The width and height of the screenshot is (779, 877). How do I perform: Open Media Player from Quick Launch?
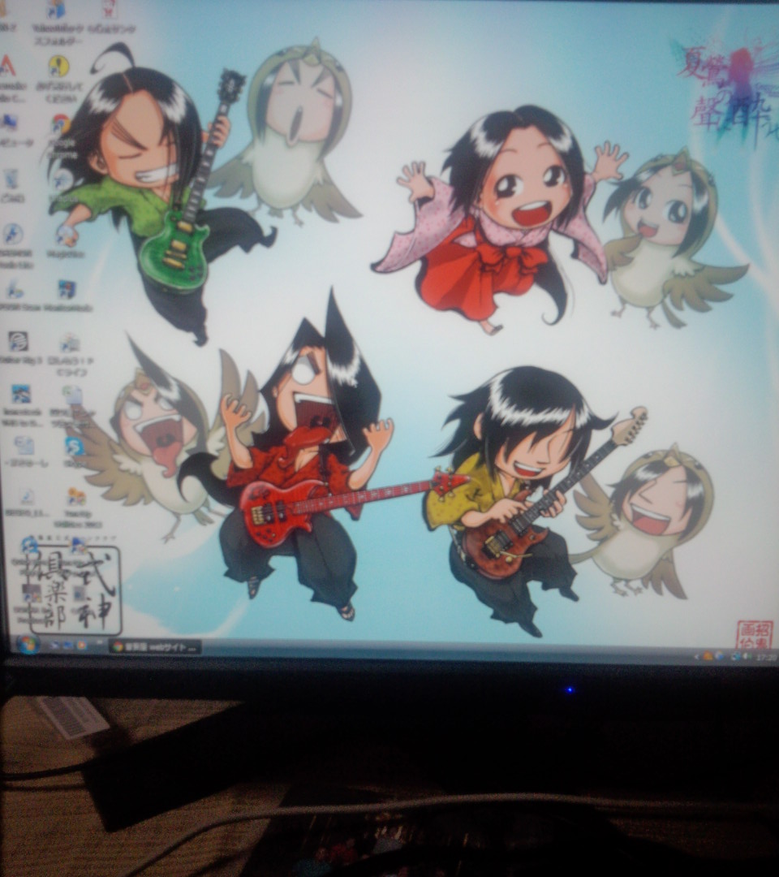(x=83, y=646)
